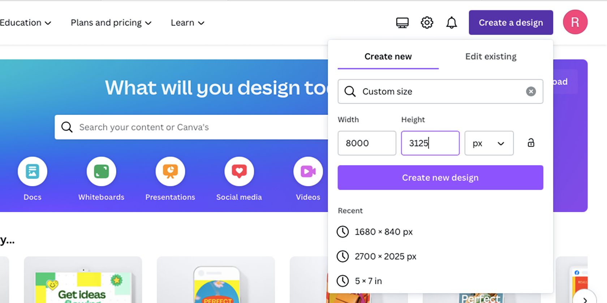Screen dimensions: 607x303
Task: Clear the Custom size search with the X icon
Action: click(x=531, y=92)
